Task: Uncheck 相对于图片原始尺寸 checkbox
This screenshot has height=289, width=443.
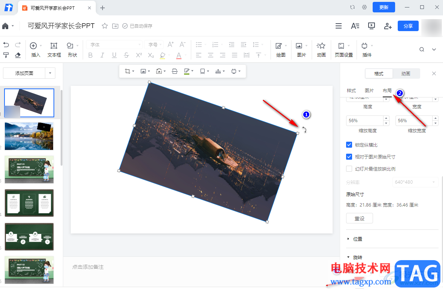Action: (349, 157)
